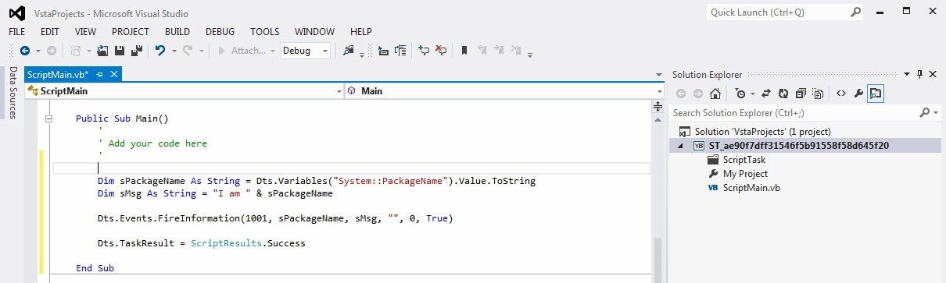Open Properties with the wrench icon
946x283 pixels.
click(858, 94)
